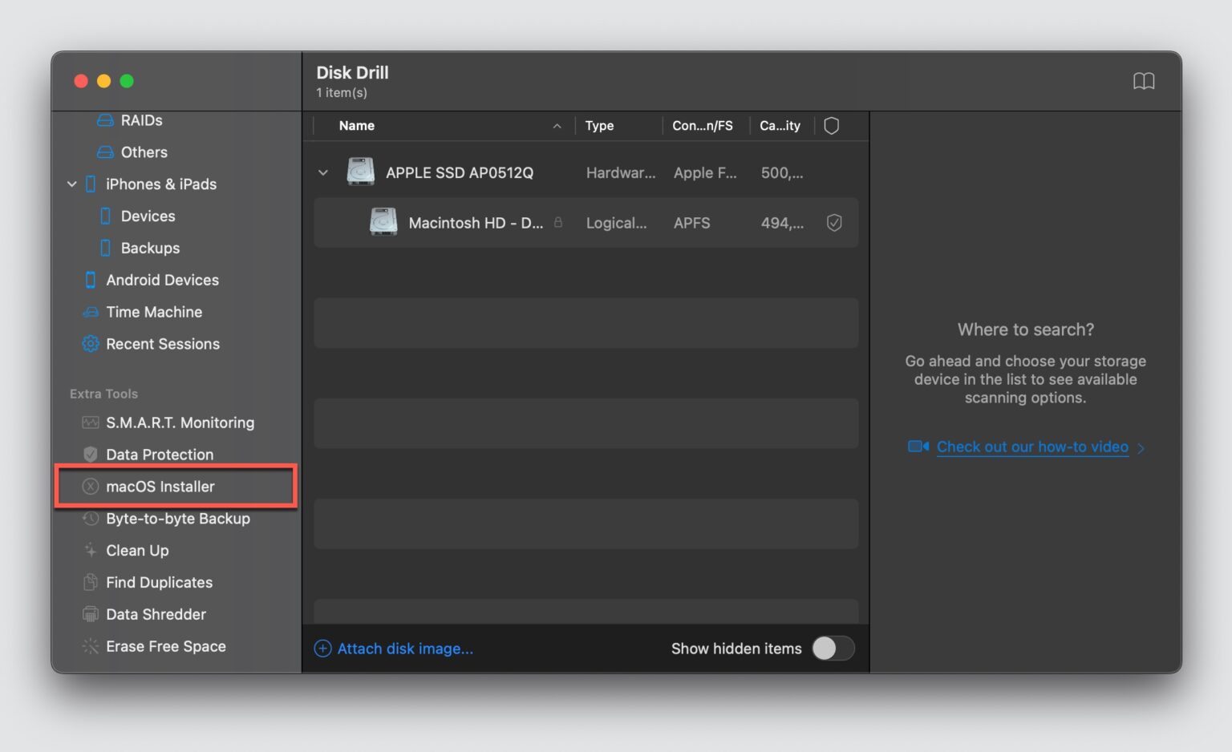Image resolution: width=1232 pixels, height=752 pixels.
Task: Click the shield column header icon
Action: (831, 125)
